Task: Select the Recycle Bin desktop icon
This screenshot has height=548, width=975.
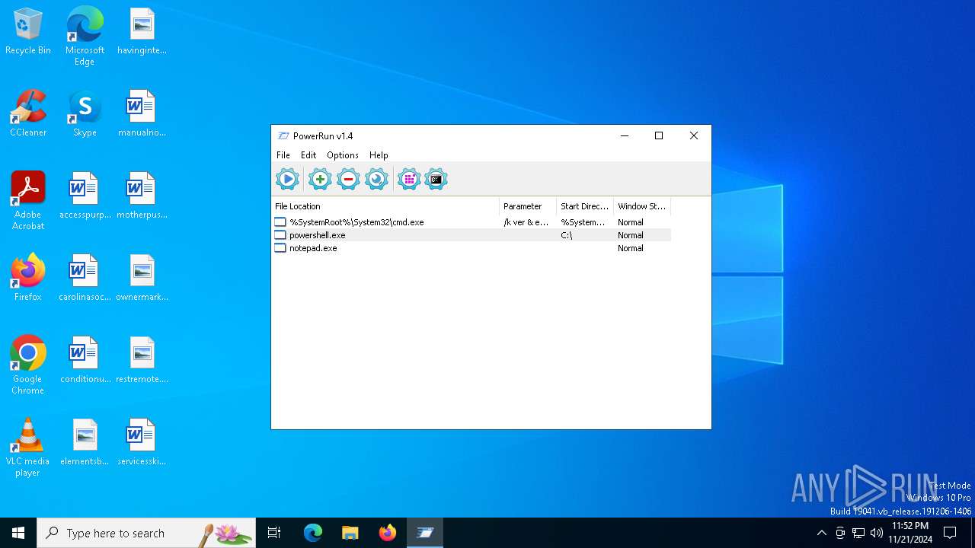Action: click(x=28, y=32)
